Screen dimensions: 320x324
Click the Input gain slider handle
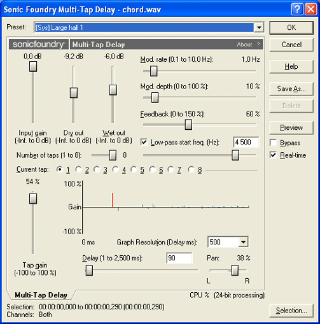(x=33, y=66)
